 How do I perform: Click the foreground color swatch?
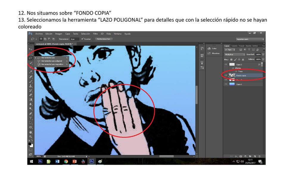pyautogui.click(x=29, y=144)
